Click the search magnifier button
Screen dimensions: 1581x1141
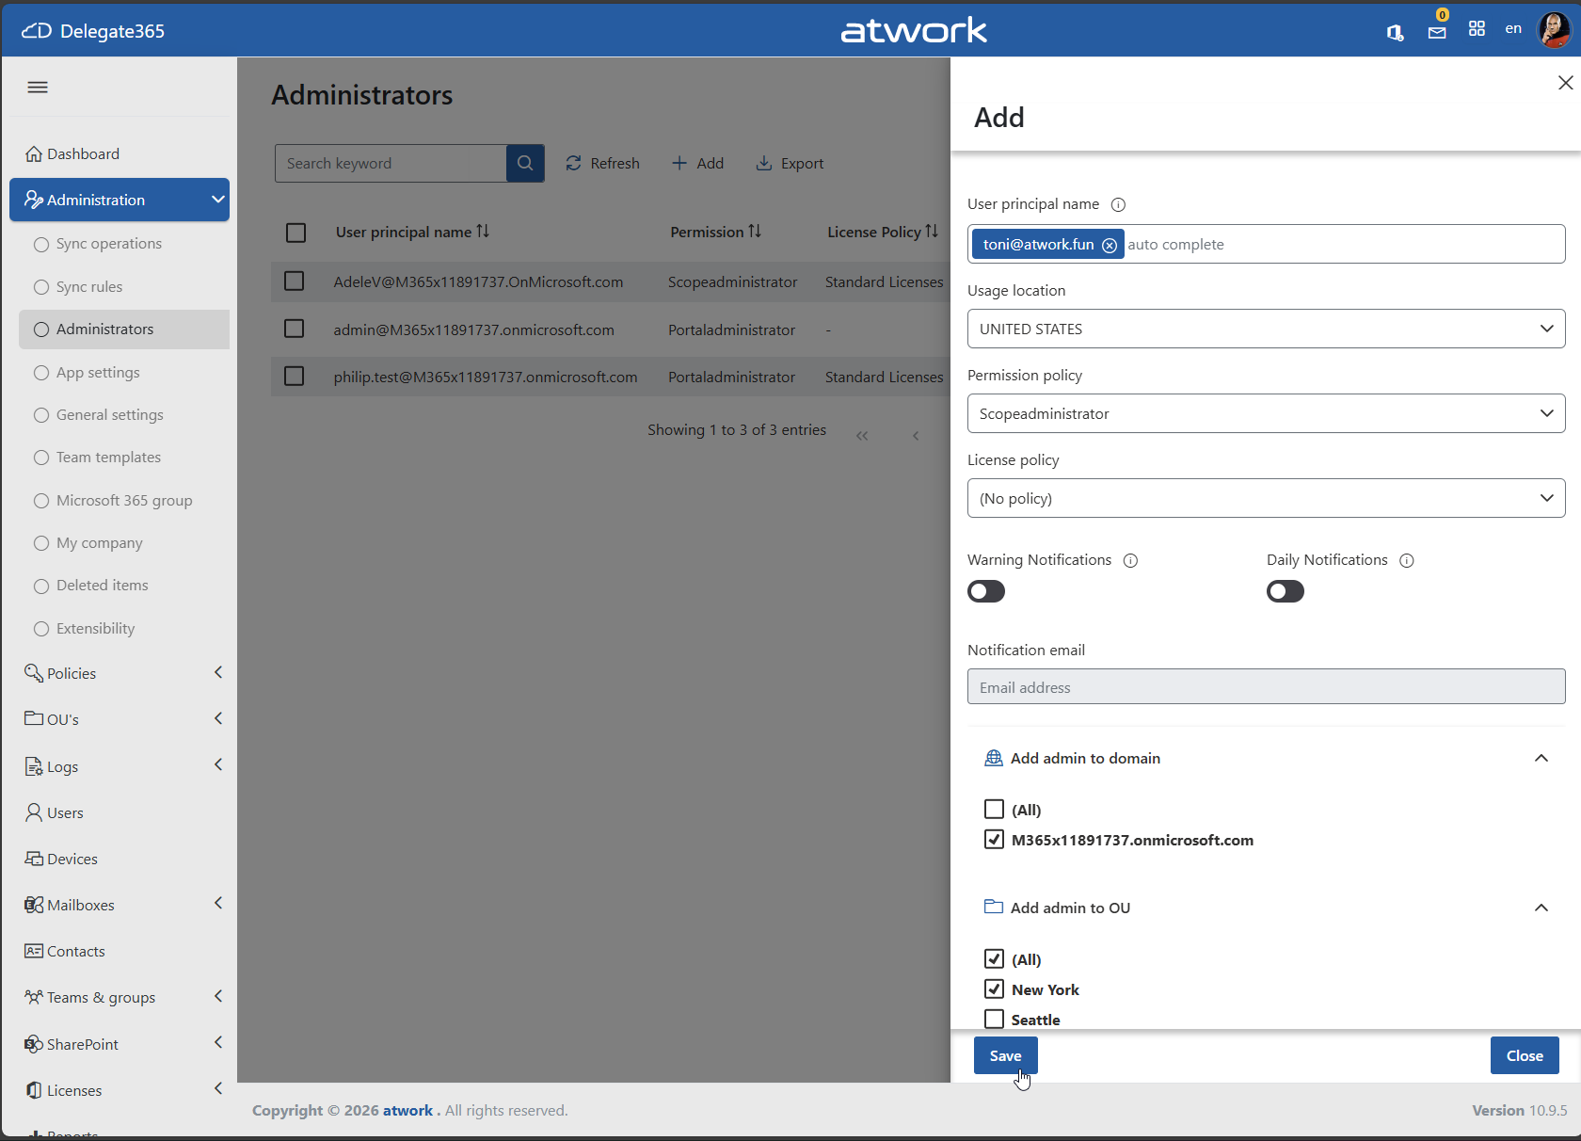525,164
